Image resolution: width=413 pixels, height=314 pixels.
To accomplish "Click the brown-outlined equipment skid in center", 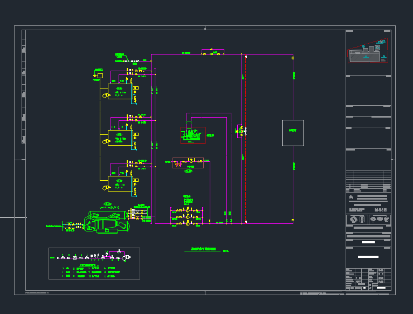I will 188,163.
